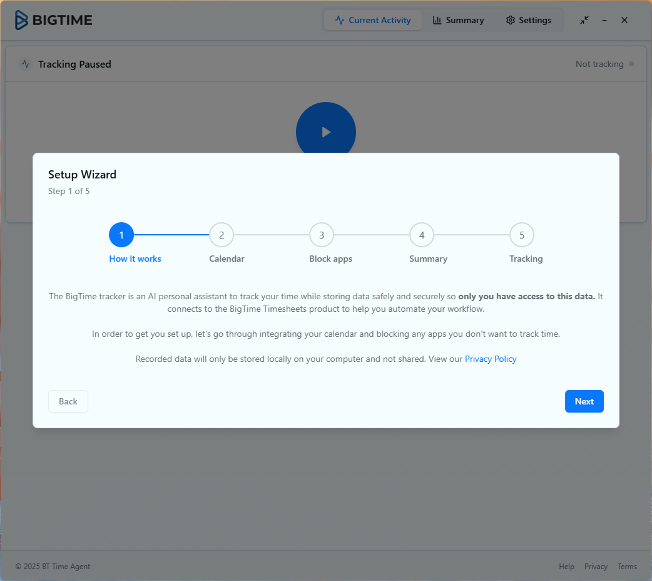Viewport: 652px width, 581px height.
Task: Click the Tracking Paused activity icon
Action: click(x=26, y=64)
